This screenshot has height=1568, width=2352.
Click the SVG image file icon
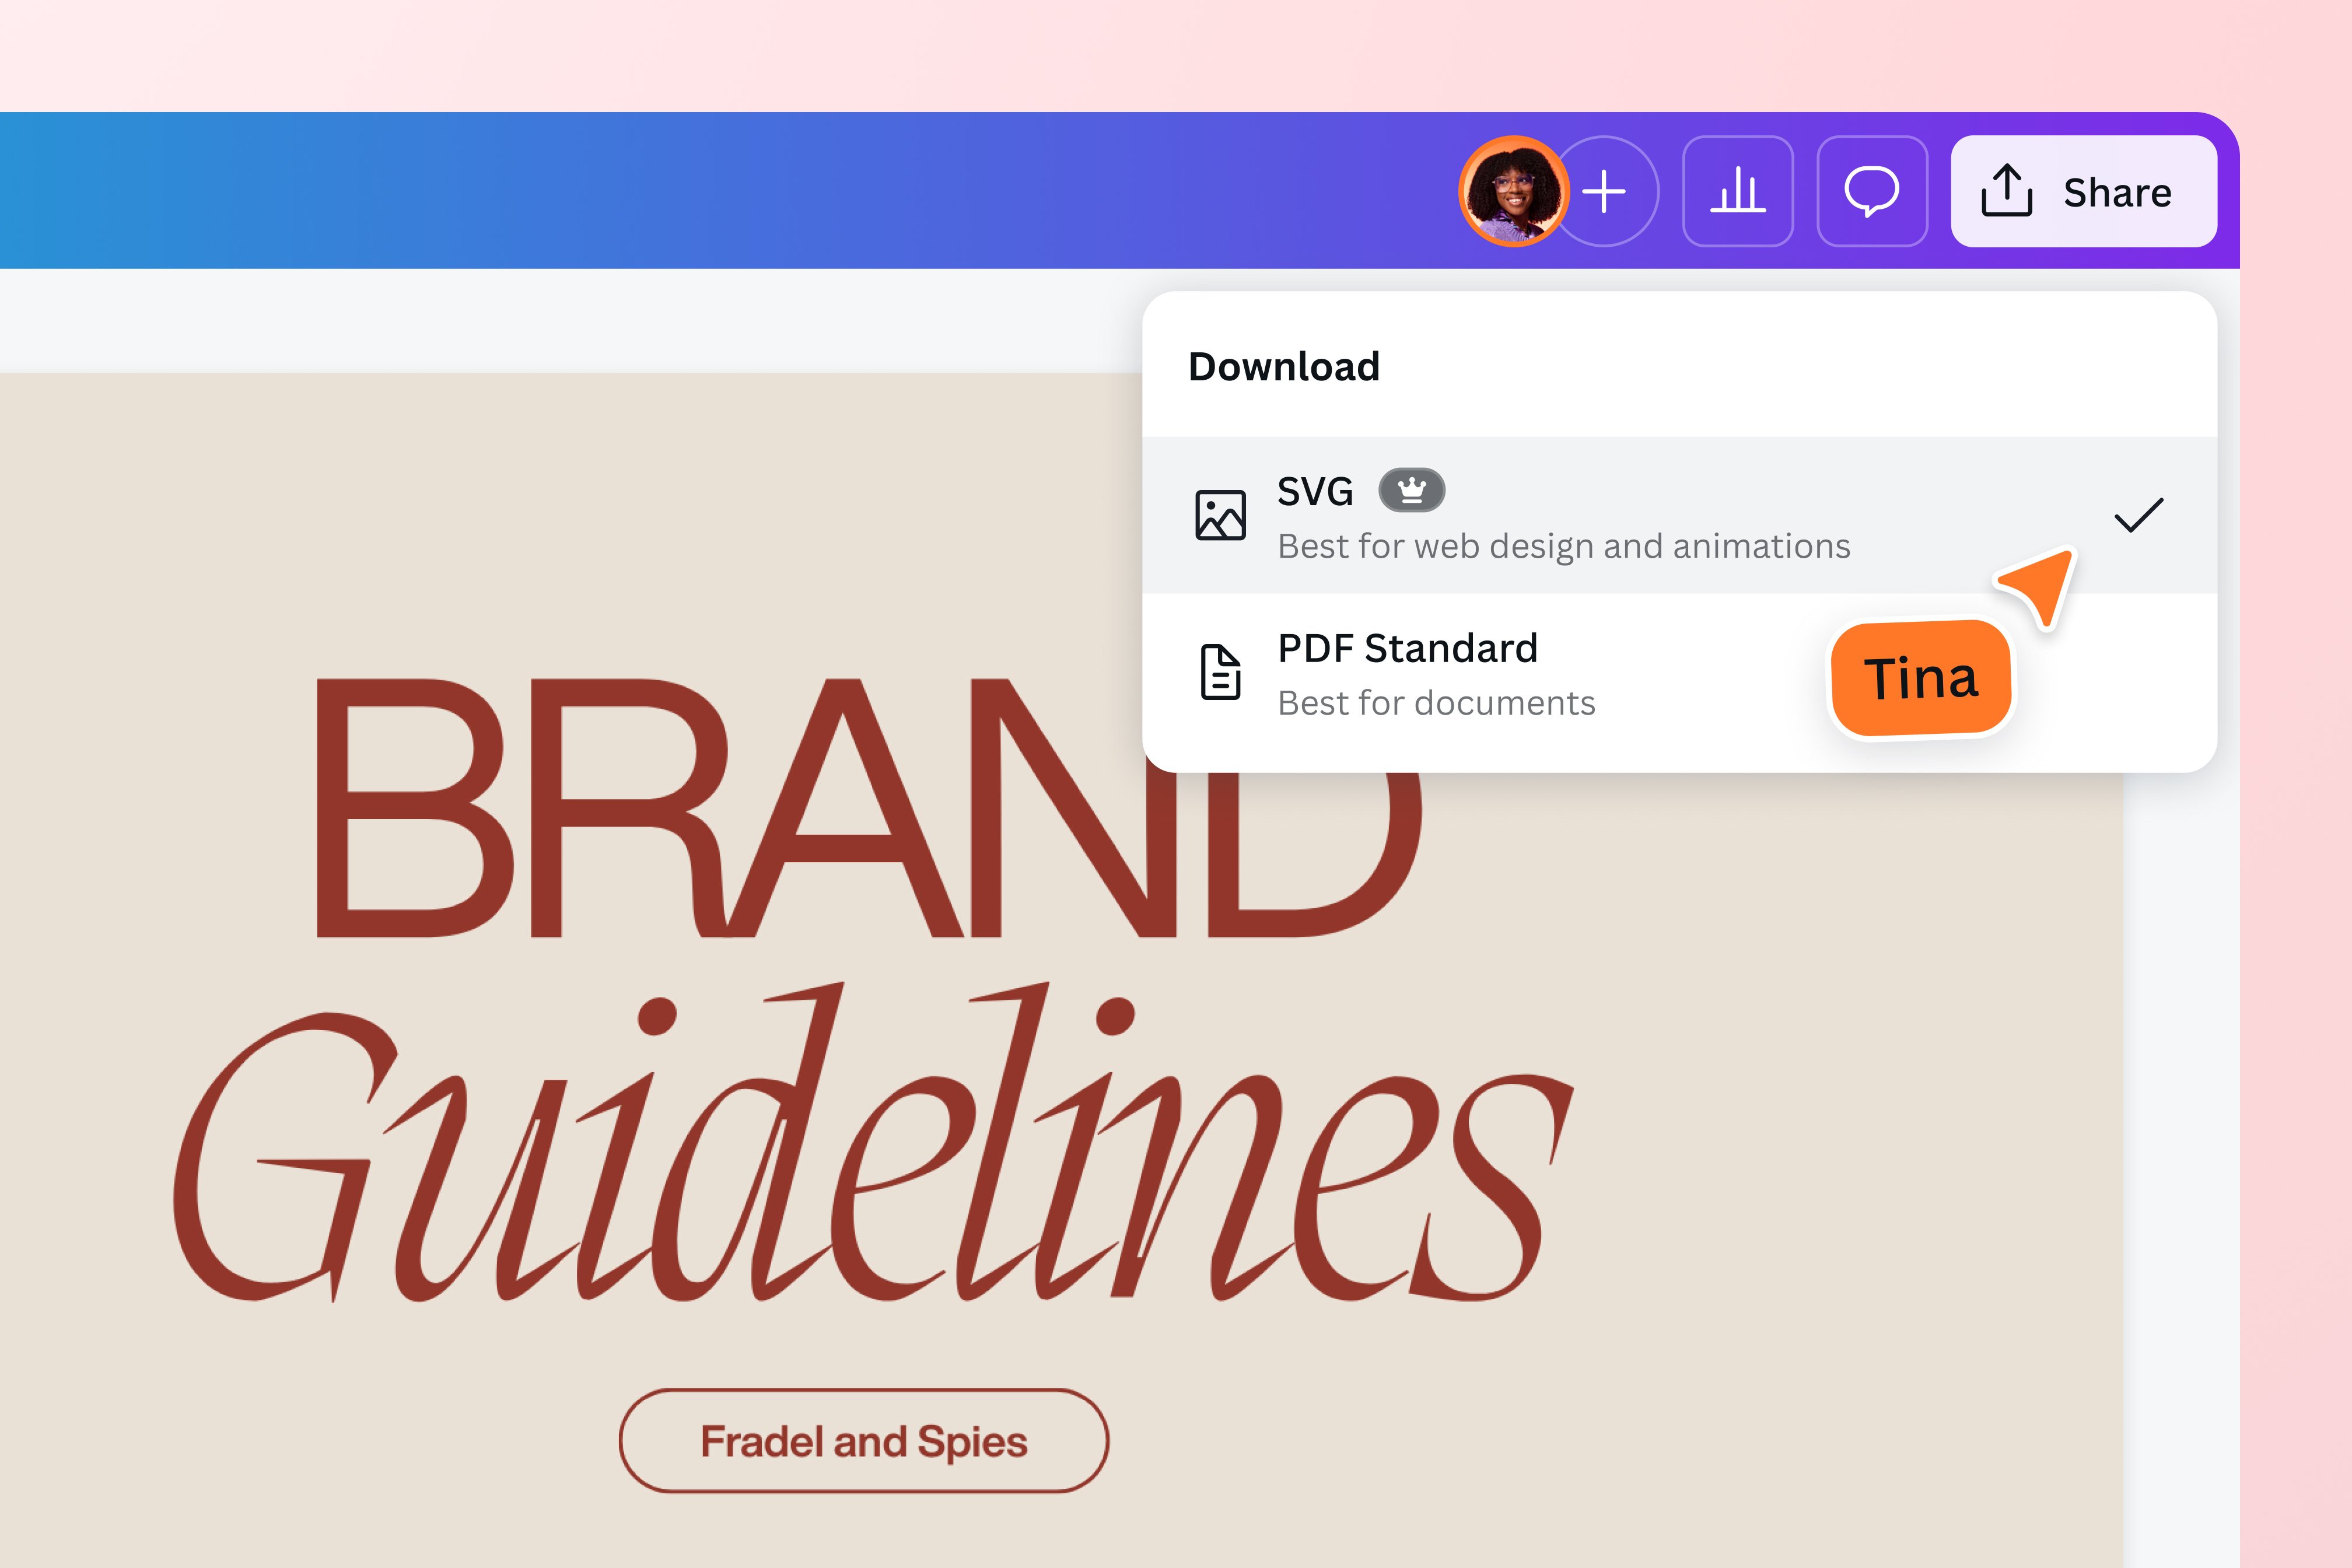[x=1220, y=515]
